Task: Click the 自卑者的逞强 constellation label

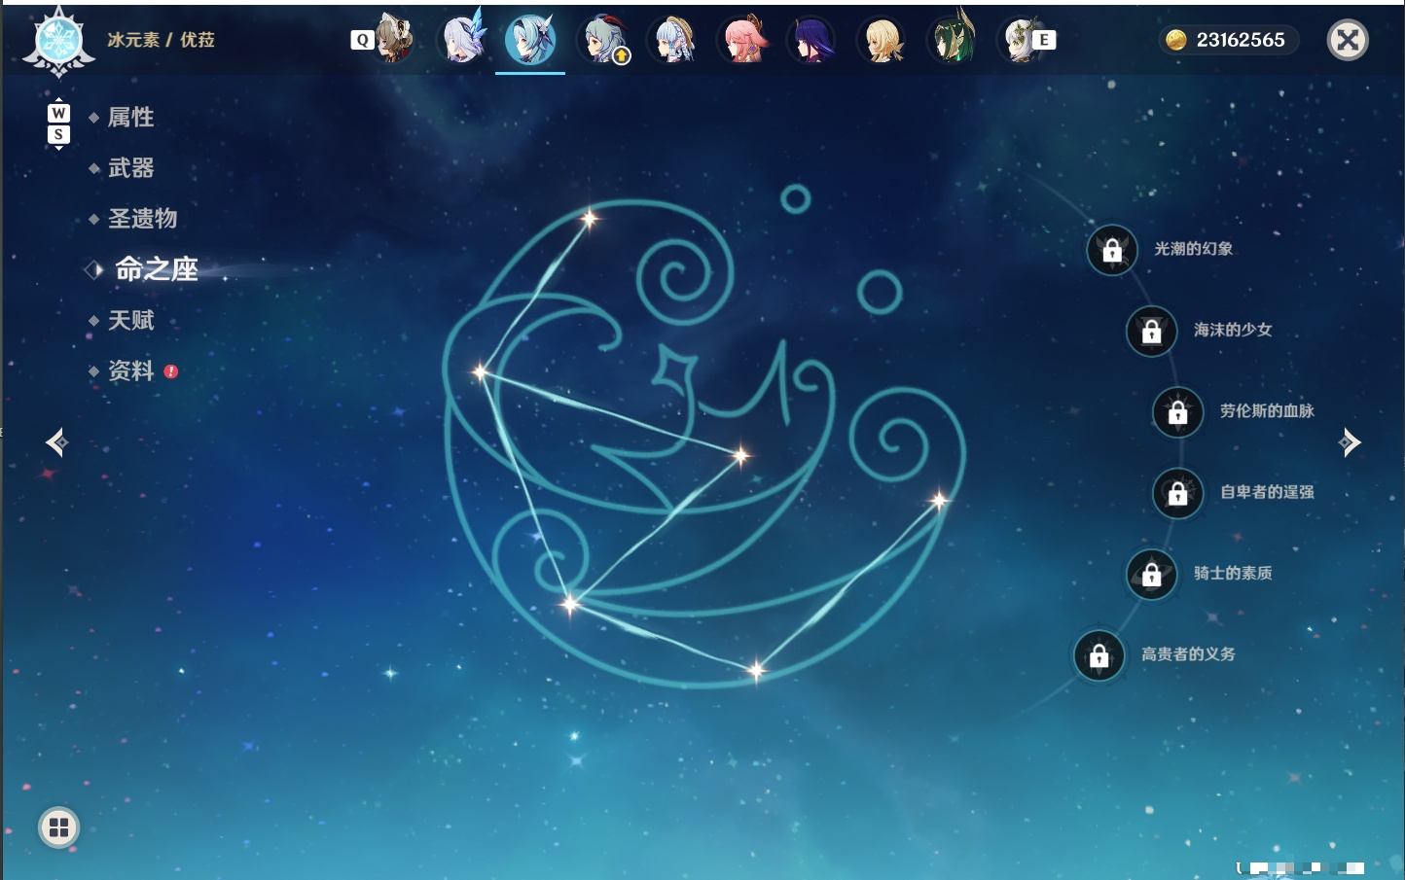Action: [1267, 492]
